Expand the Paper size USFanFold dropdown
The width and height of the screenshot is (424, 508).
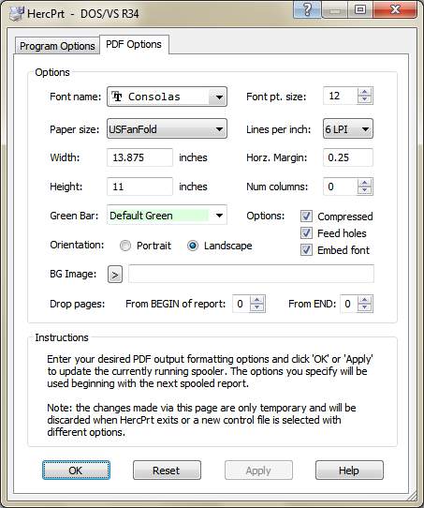click(167, 129)
